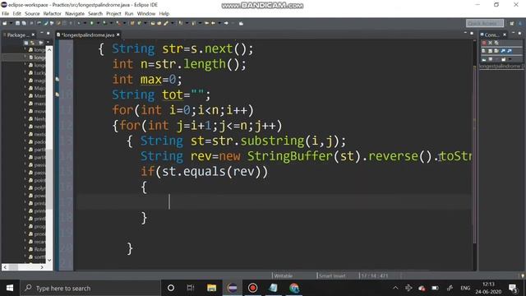The width and height of the screenshot is (526, 296).
Task: Toggle Show Console on Standard Error
Action: (x=510, y=51)
